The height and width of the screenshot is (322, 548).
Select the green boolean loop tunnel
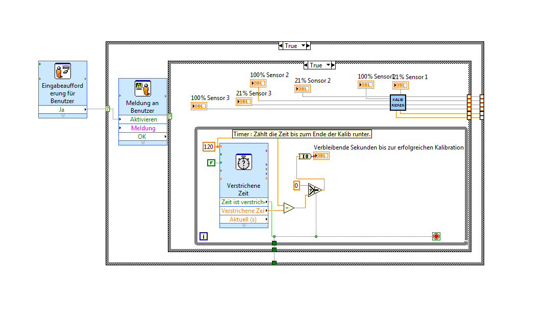[x=274, y=243]
